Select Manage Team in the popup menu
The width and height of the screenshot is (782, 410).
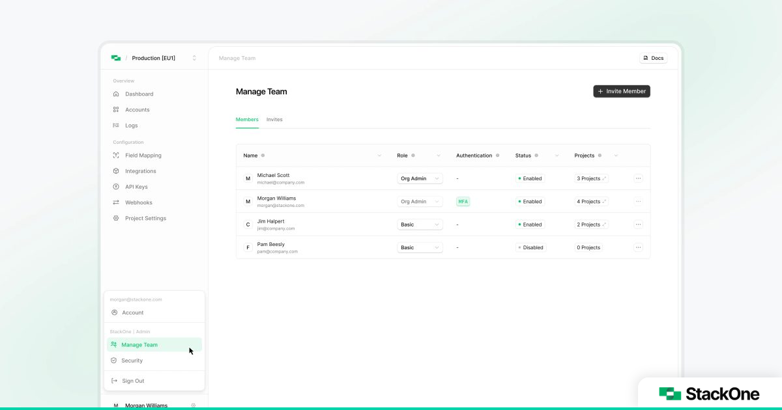pos(154,345)
